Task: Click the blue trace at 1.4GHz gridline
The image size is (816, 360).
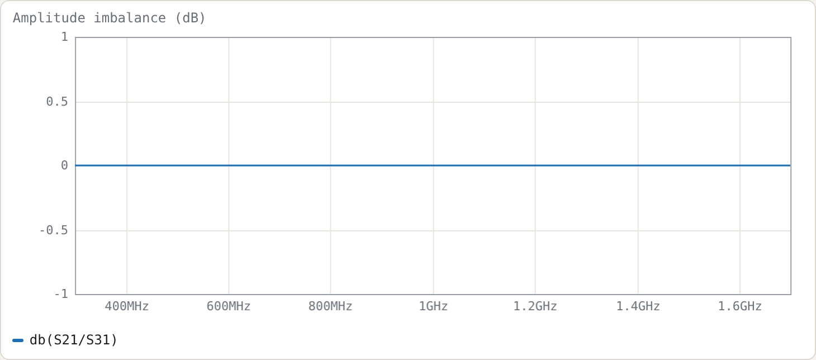Action: 638,165
